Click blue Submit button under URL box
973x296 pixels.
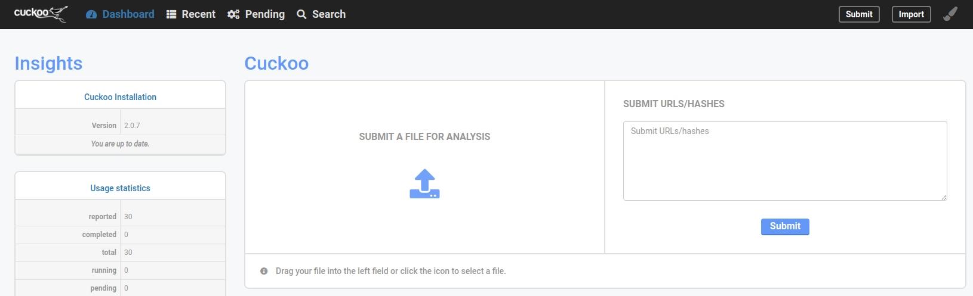(x=785, y=226)
